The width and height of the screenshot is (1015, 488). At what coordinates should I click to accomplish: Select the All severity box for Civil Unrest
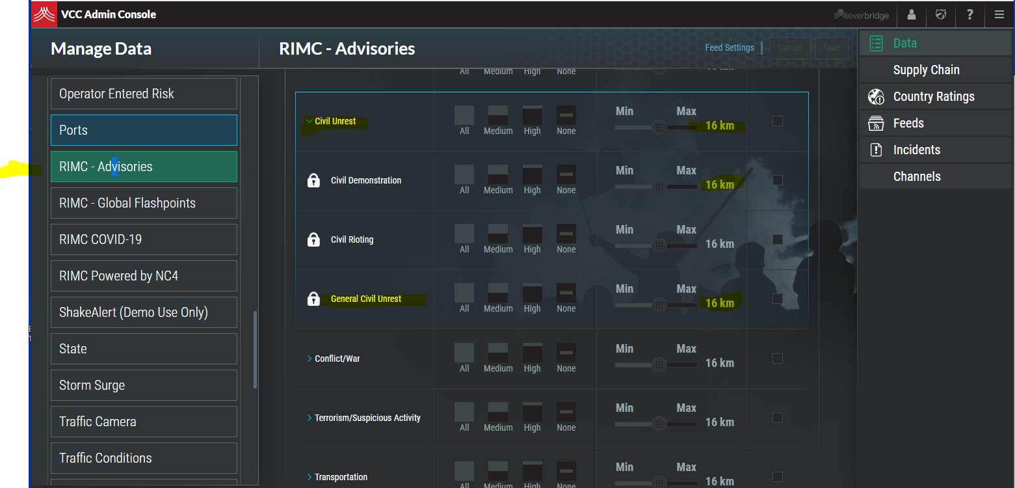[x=464, y=115]
